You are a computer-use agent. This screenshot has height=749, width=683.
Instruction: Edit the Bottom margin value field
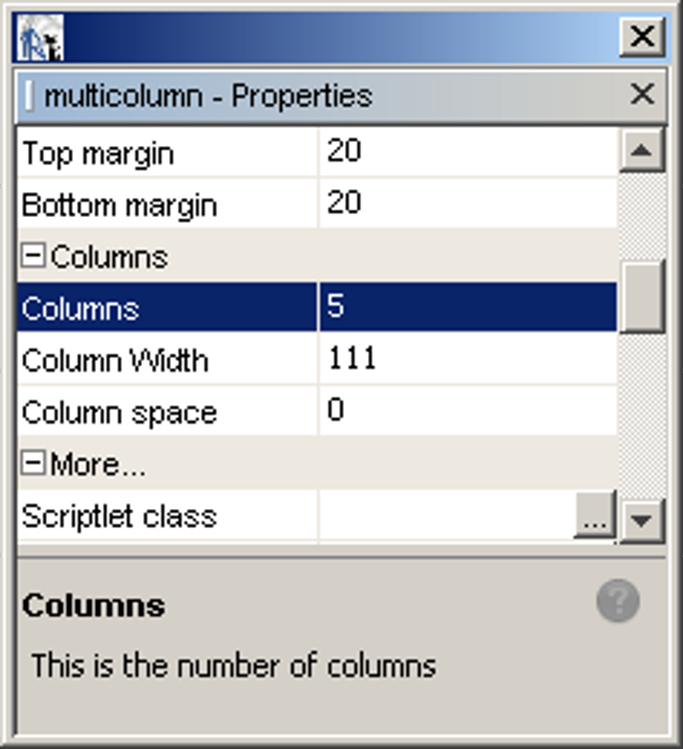point(467,204)
